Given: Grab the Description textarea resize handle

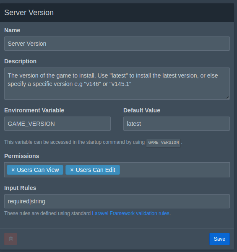Looking at the screenshot, I should (x=228, y=98).
